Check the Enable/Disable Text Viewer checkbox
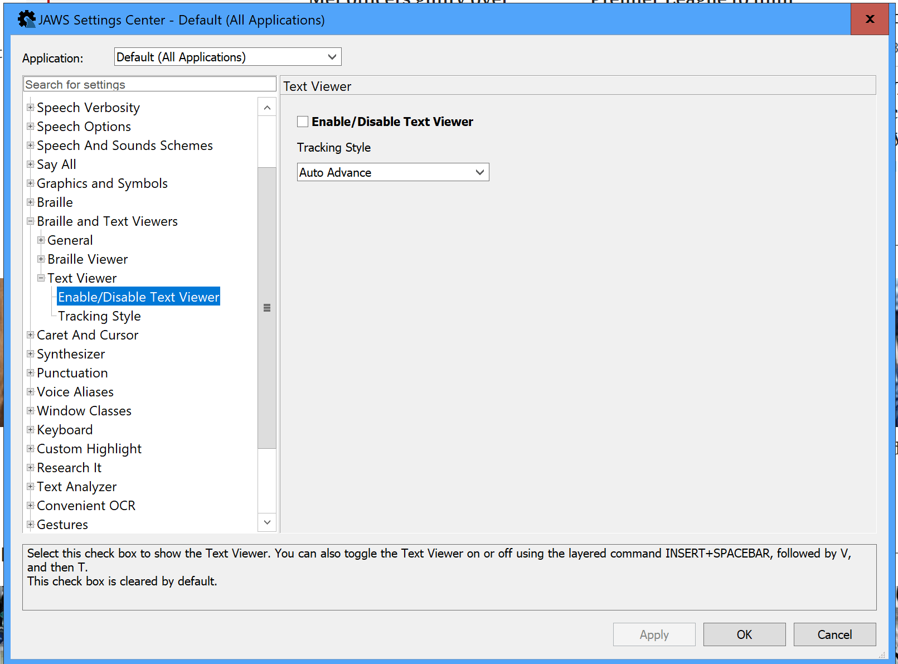This screenshot has height=664, width=898. (x=303, y=121)
